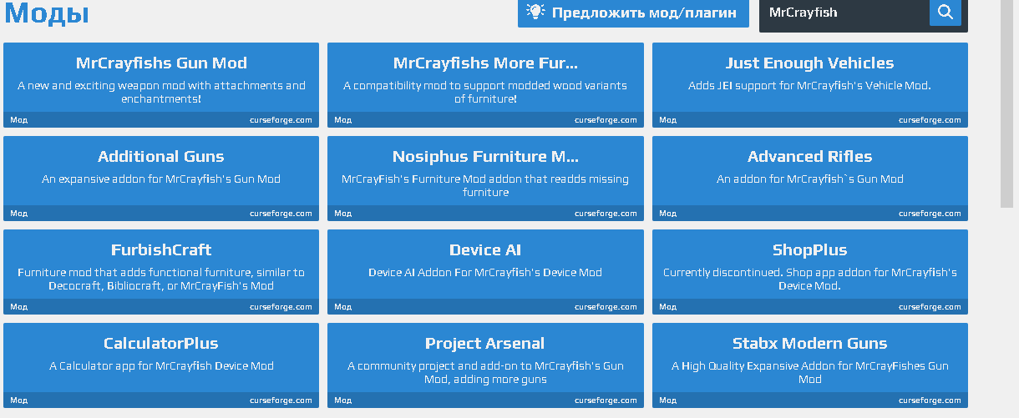This screenshot has height=418, width=1019.
Task: Click curseforge.com on Nosiphus Furniture card
Action: [x=606, y=214]
